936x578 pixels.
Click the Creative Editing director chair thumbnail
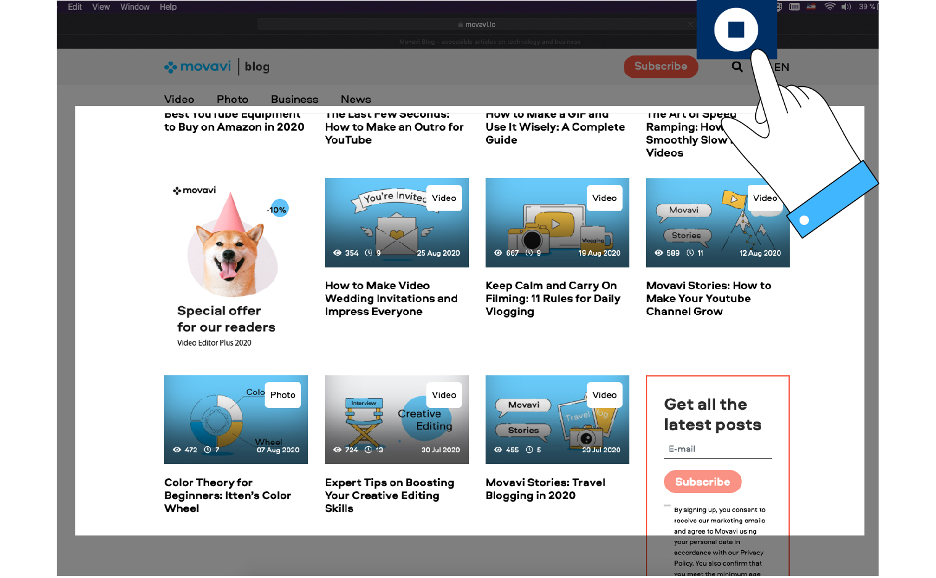click(397, 420)
